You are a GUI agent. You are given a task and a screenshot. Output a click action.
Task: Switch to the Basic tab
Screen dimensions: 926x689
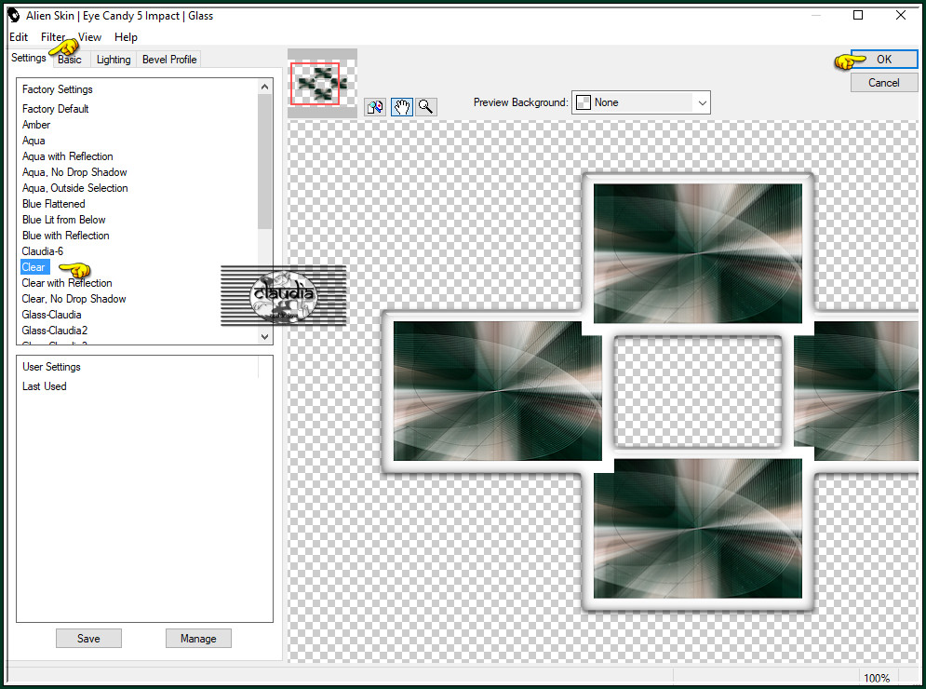coord(70,60)
